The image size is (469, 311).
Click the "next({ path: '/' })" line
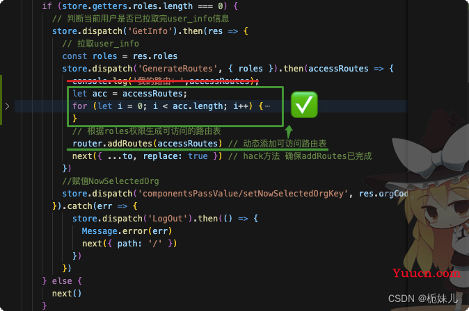(x=129, y=244)
